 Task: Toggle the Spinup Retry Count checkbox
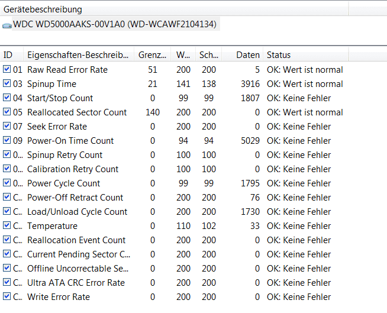coord(7,154)
